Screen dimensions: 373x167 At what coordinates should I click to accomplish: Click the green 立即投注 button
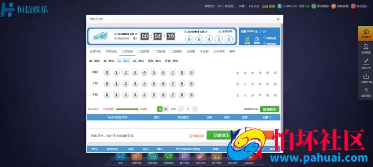pos(221,135)
